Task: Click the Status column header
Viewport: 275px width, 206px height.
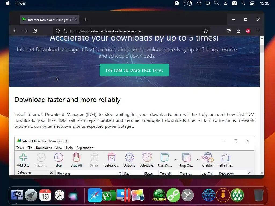Action: point(151,173)
